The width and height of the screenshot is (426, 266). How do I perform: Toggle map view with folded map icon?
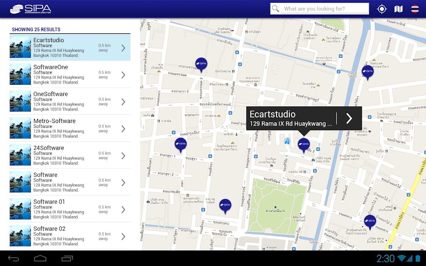pos(398,9)
